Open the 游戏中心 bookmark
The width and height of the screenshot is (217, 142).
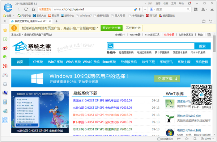(68, 16)
